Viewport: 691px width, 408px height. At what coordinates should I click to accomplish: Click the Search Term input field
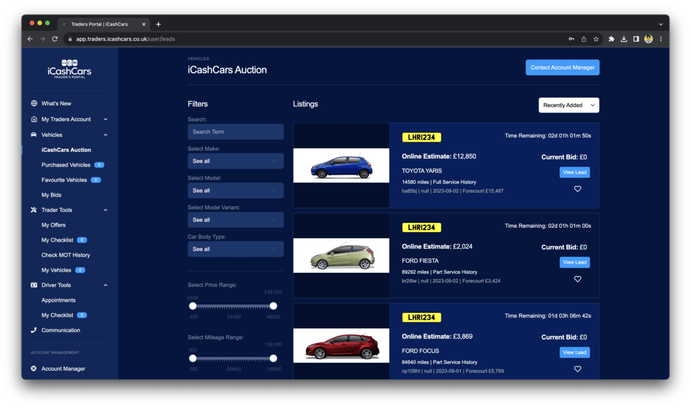click(x=235, y=132)
